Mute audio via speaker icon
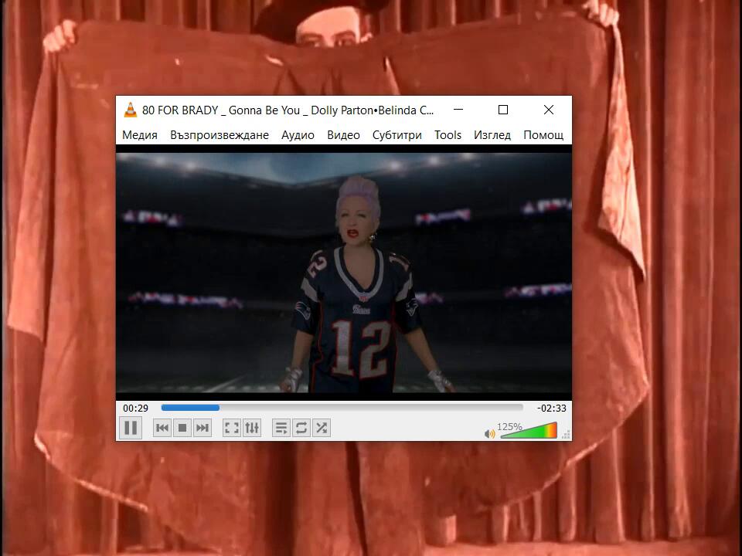Image resolution: width=742 pixels, height=556 pixels. pos(489,434)
